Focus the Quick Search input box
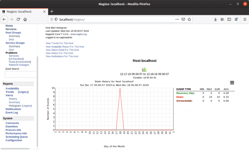This screenshot has width=249, height=150. (21, 74)
